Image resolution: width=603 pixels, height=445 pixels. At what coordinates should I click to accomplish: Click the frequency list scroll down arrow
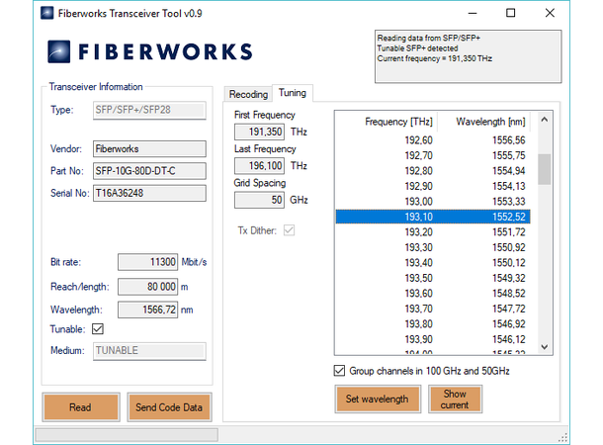544,347
